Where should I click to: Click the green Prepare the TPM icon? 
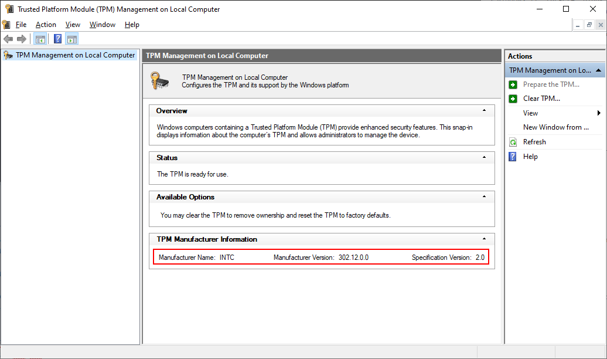click(x=513, y=84)
